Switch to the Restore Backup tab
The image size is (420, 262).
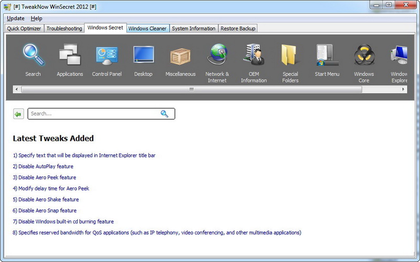pyautogui.click(x=238, y=28)
